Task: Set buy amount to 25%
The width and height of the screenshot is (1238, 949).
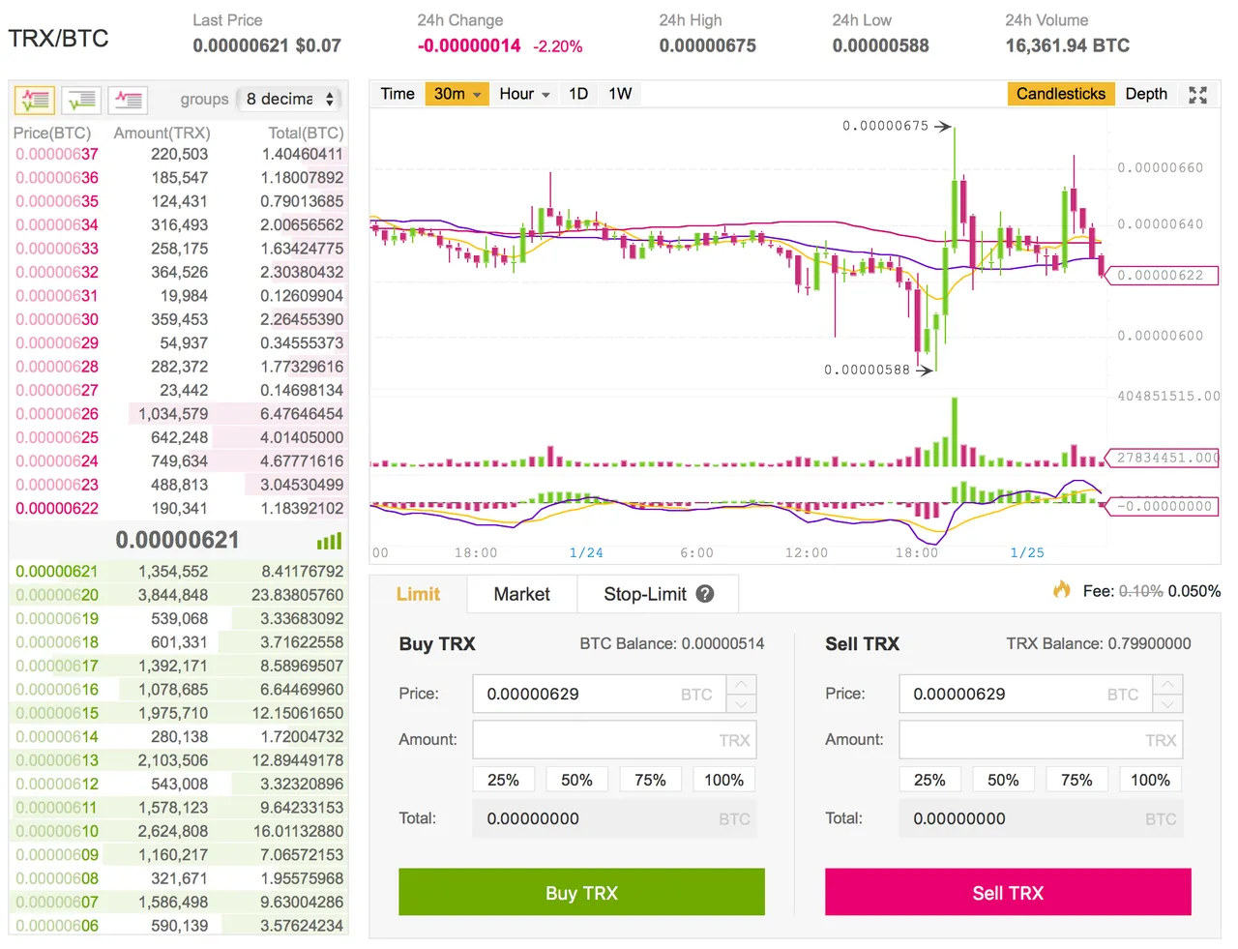Action: pyautogui.click(x=503, y=780)
